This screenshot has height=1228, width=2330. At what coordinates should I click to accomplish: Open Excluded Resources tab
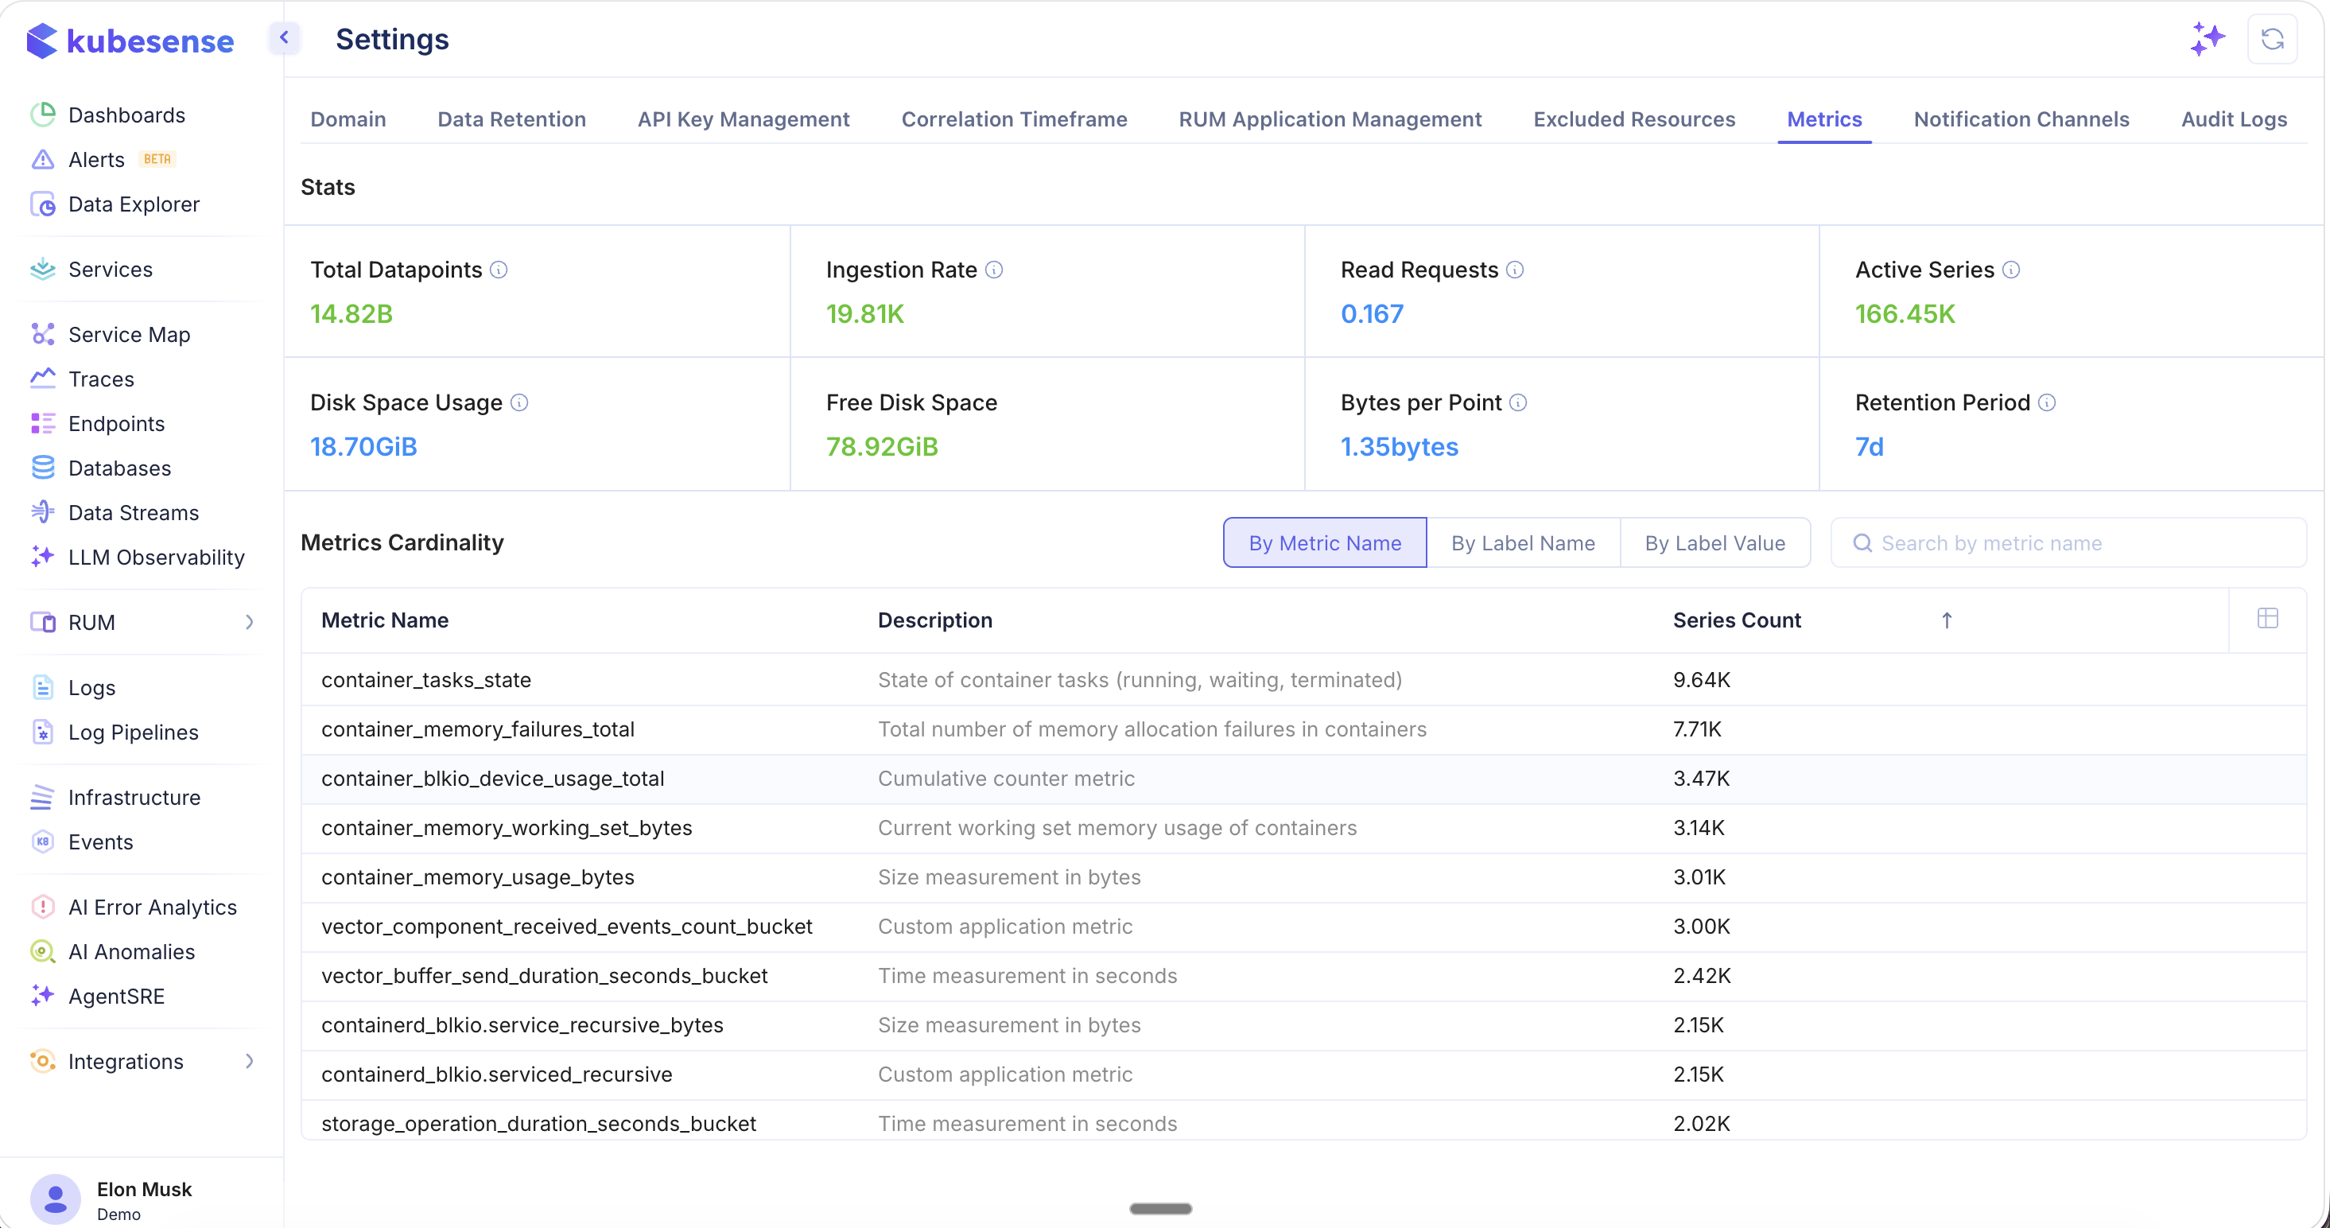(x=1633, y=119)
